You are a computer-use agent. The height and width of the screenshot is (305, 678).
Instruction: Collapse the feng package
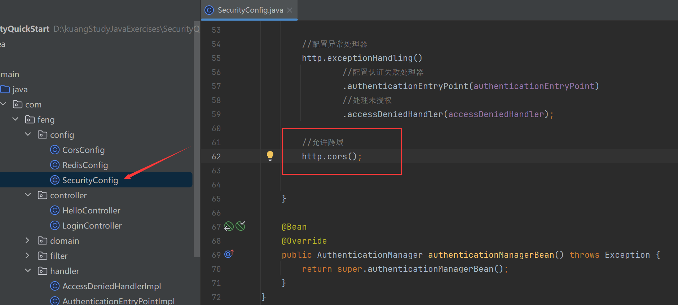point(16,119)
